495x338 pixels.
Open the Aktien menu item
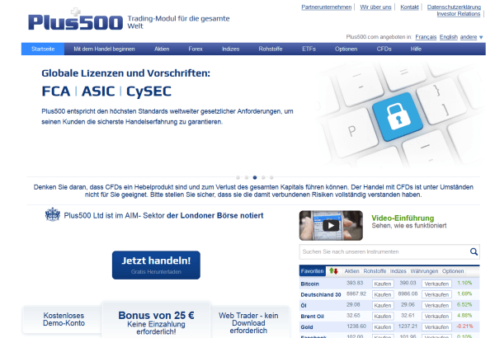pyautogui.click(x=162, y=49)
